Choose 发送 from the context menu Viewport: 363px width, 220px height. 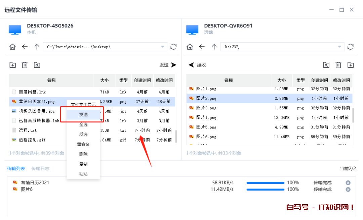point(83,114)
